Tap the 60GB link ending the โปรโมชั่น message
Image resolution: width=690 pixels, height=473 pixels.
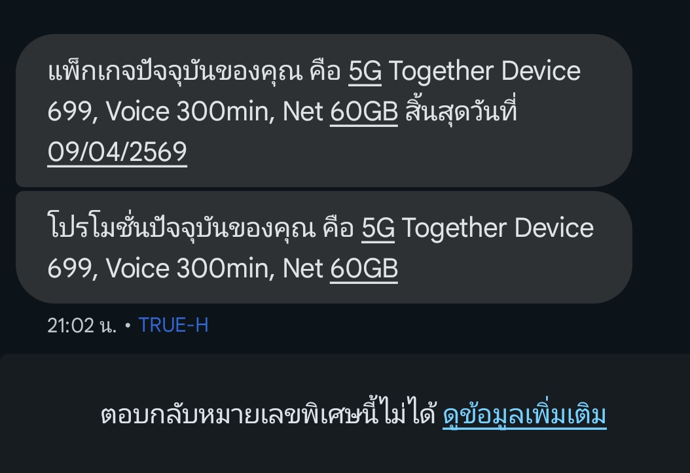pos(364,268)
